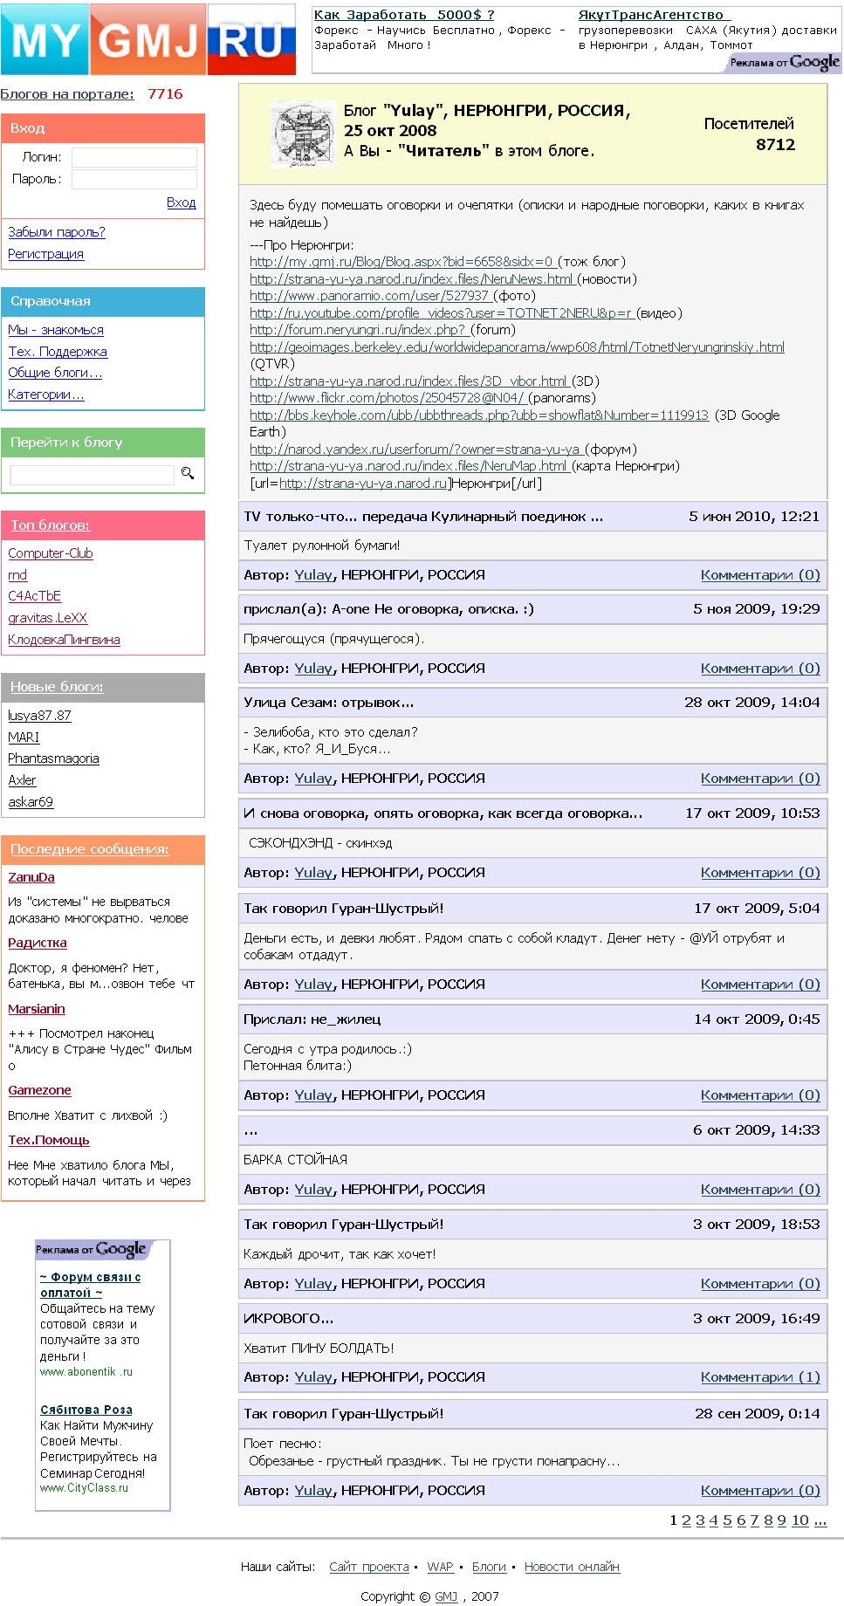Open the Yulay blog avatar image
The height and width of the screenshot is (1606, 844).
click(303, 134)
